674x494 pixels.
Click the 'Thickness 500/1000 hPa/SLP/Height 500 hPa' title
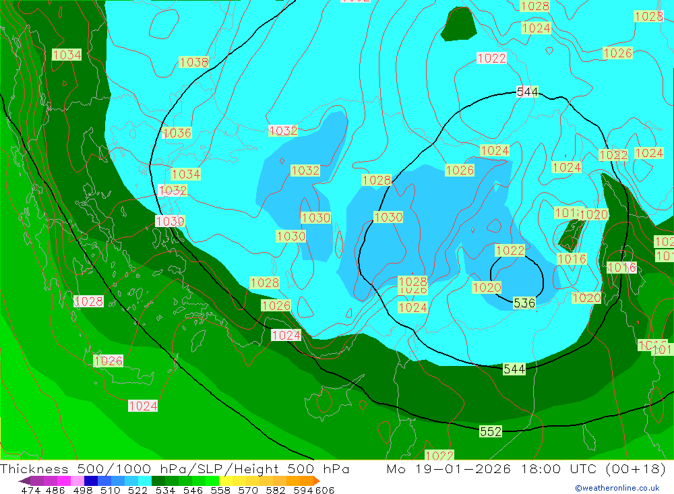click(x=175, y=468)
